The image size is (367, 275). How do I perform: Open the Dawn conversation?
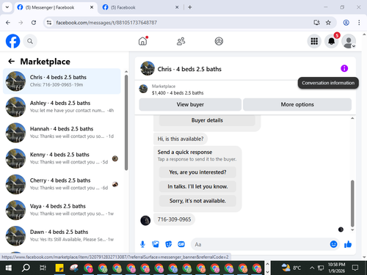click(62, 236)
